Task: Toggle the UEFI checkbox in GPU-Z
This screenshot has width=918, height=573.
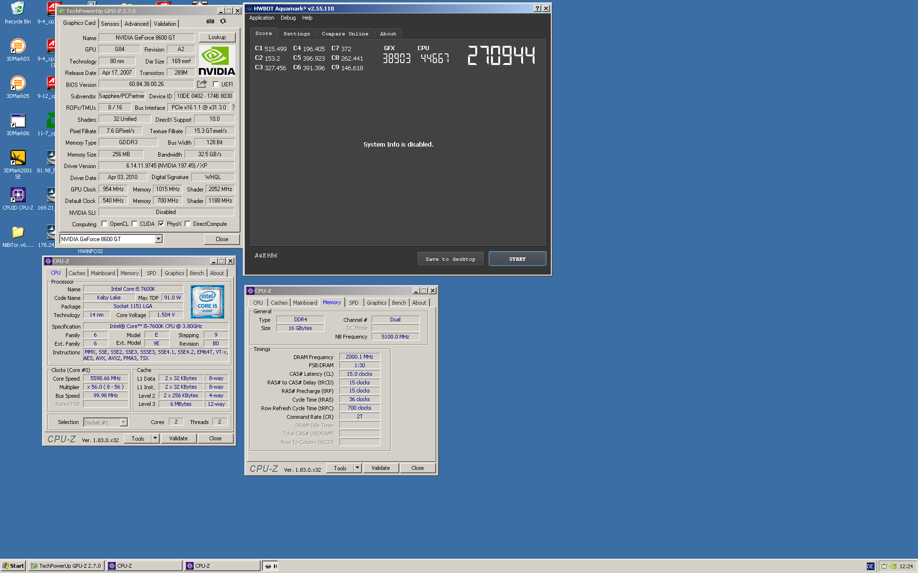Action: [216, 85]
